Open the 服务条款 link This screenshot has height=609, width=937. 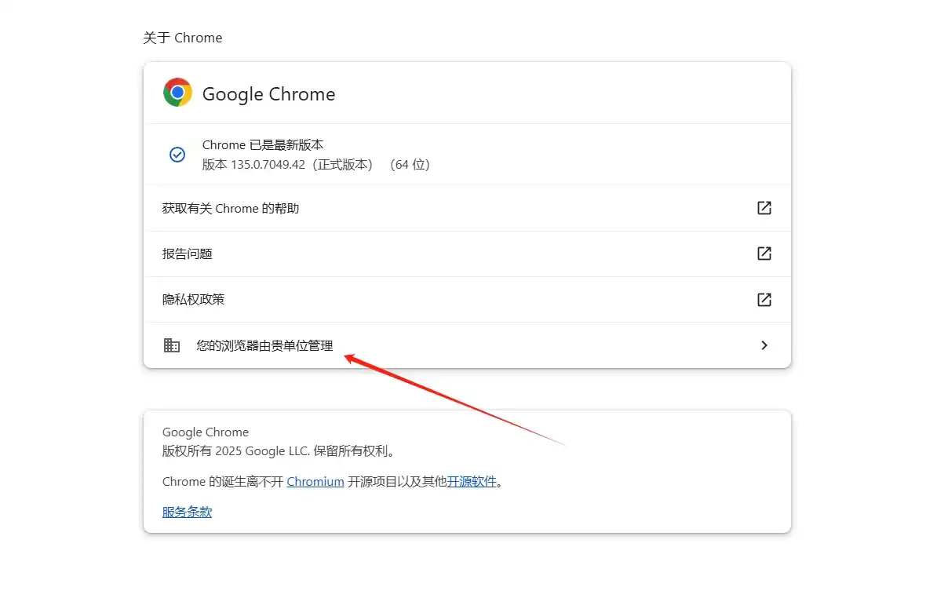[x=187, y=512]
